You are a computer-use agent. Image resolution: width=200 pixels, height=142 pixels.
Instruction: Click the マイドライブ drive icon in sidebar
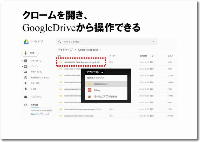click(26, 61)
